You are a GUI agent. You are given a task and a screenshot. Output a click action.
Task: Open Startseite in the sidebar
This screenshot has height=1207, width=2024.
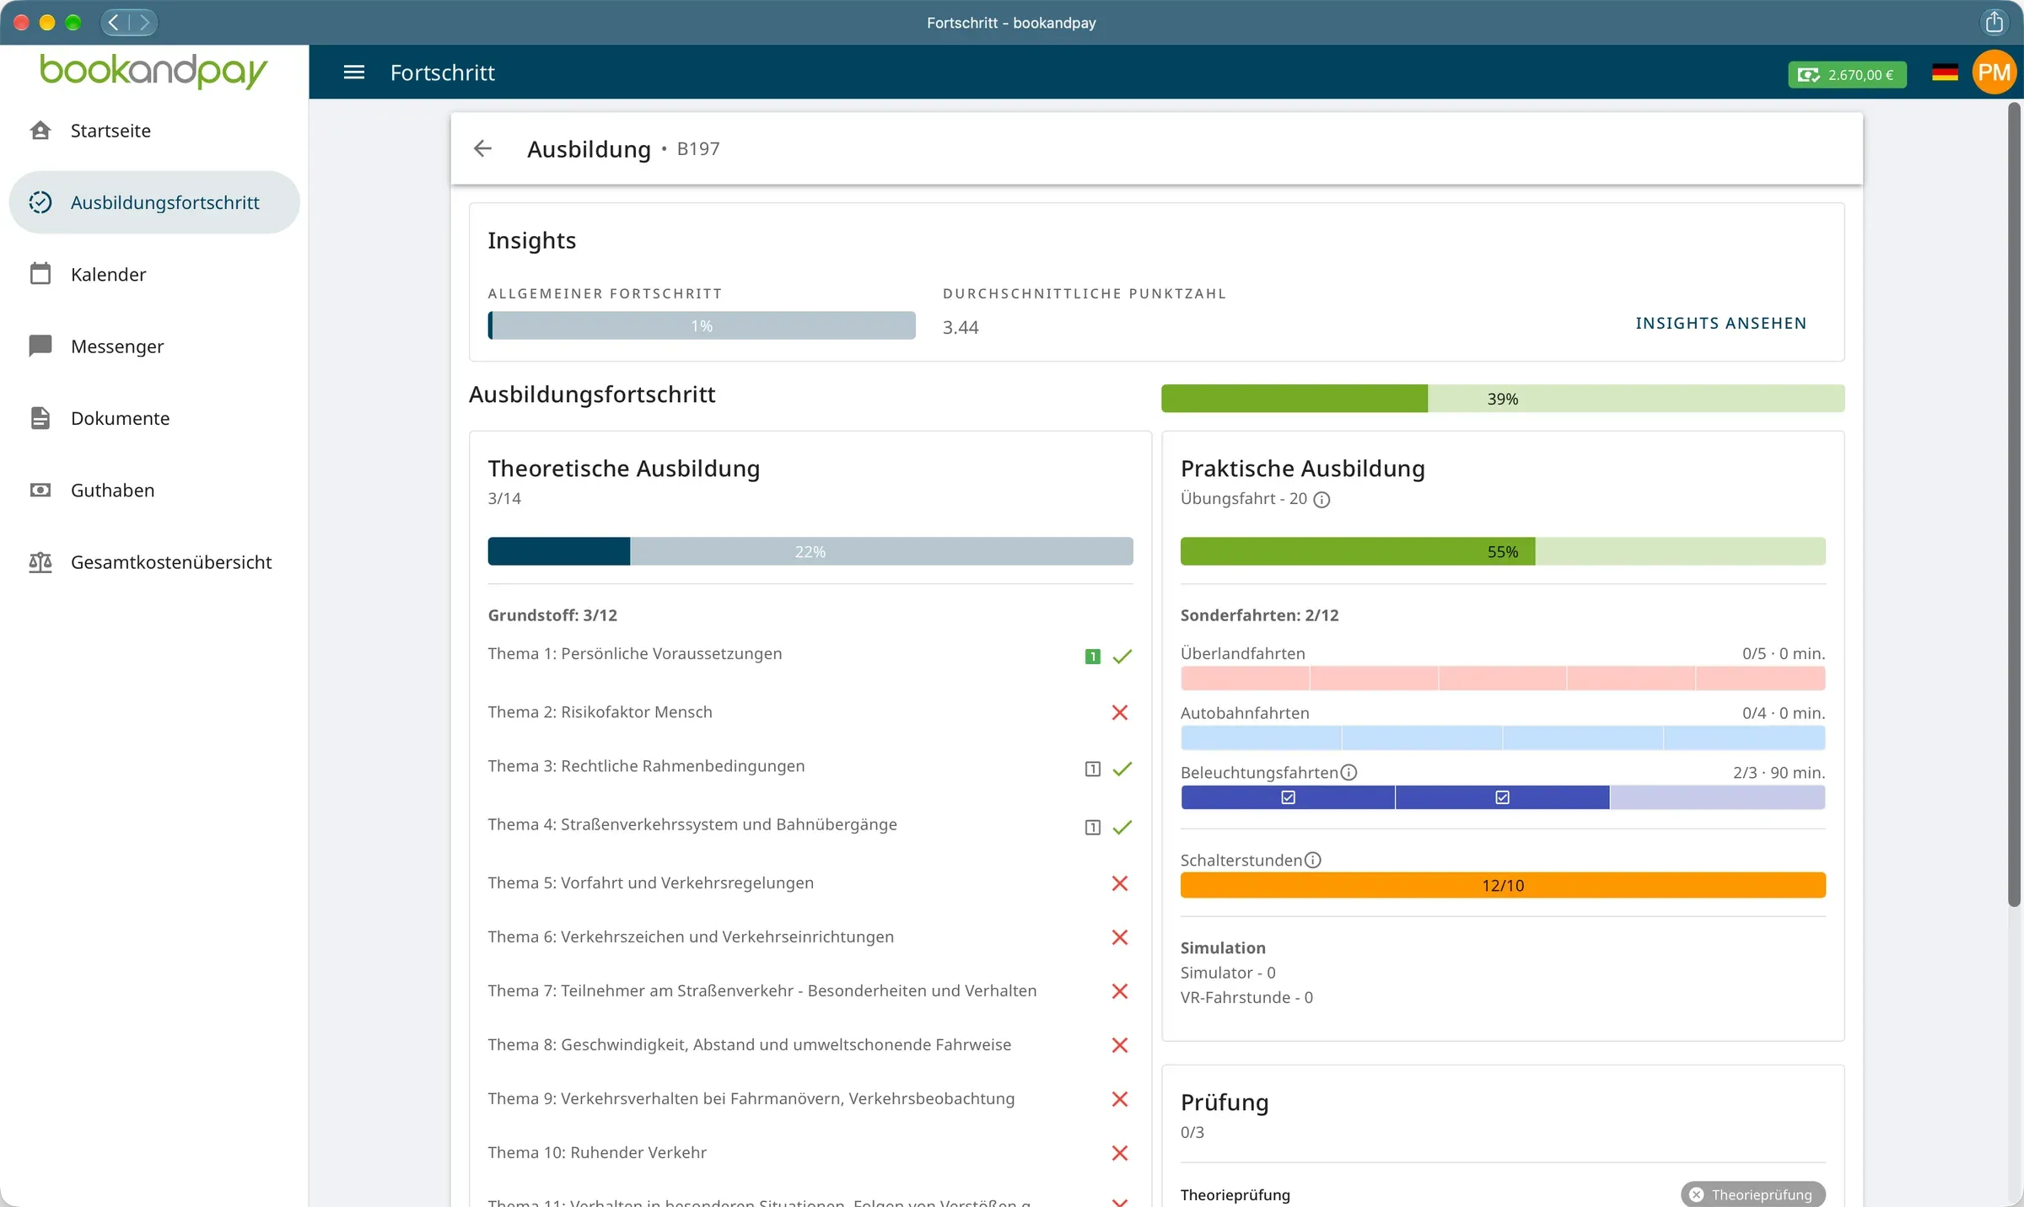154,131
